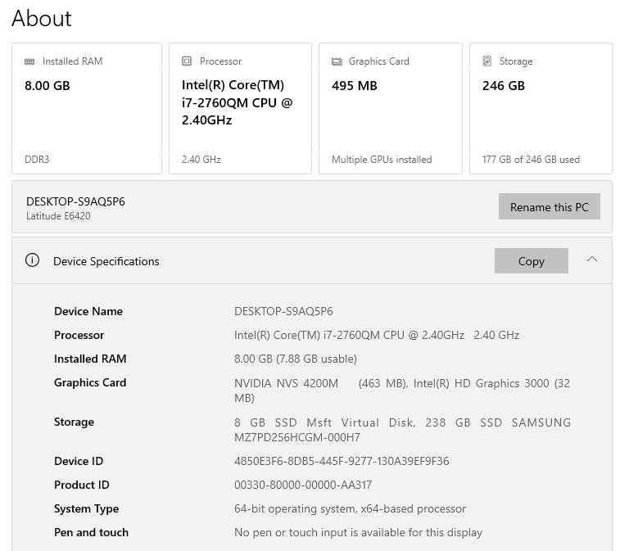Image resolution: width=620 pixels, height=551 pixels.
Task: Click the 177 GB of 246 GB used text
Action: 531,160
